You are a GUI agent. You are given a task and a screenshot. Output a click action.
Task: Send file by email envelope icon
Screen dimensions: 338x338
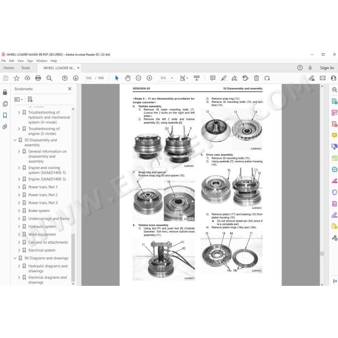pos(323,78)
